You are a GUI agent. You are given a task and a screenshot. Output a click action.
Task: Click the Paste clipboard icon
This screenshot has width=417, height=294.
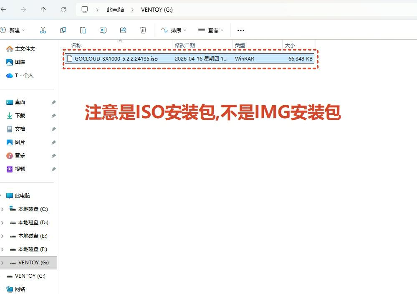point(83,30)
